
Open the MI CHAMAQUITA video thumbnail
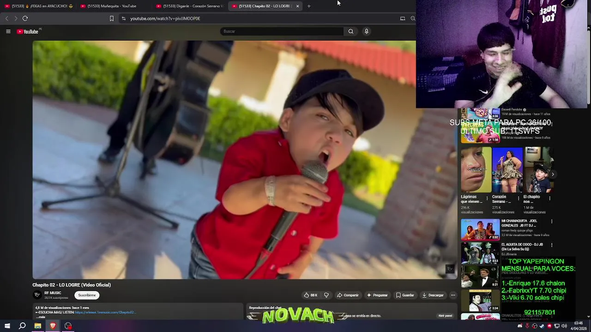tap(480, 229)
